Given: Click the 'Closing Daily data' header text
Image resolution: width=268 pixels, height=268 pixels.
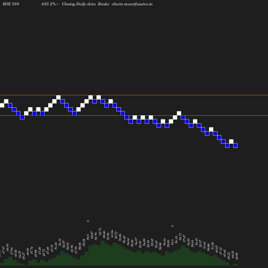Looking at the screenshot, I should pyautogui.click(x=79, y=4).
